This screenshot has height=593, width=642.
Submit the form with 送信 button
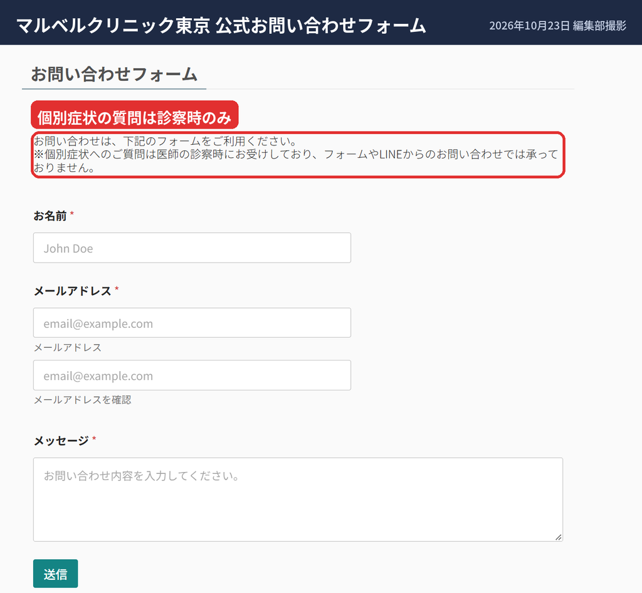55,574
